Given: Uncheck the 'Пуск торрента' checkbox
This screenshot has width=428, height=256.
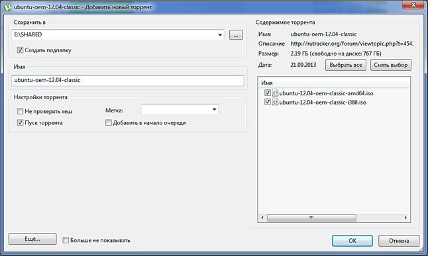Looking at the screenshot, I should [20, 122].
